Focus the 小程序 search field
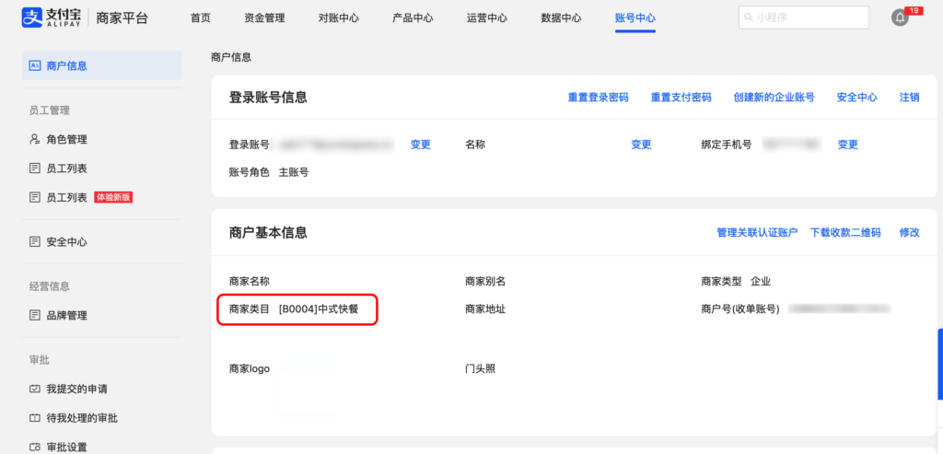This screenshot has width=943, height=454. tap(809, 17)
